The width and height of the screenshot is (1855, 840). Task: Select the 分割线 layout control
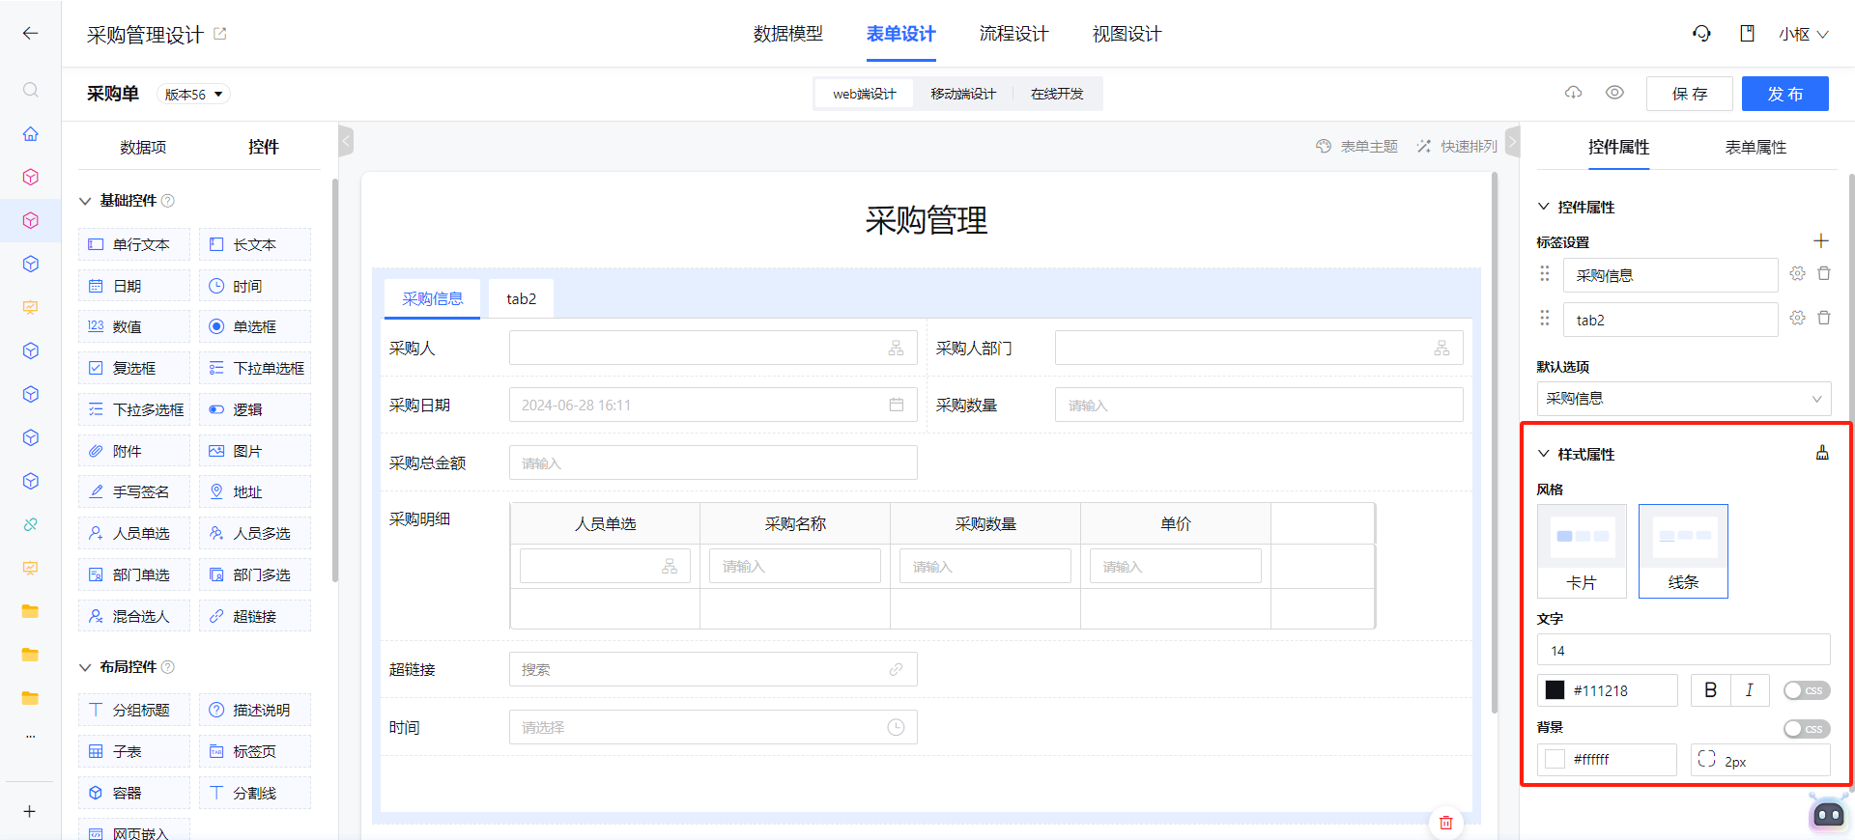tap(255, 793)
